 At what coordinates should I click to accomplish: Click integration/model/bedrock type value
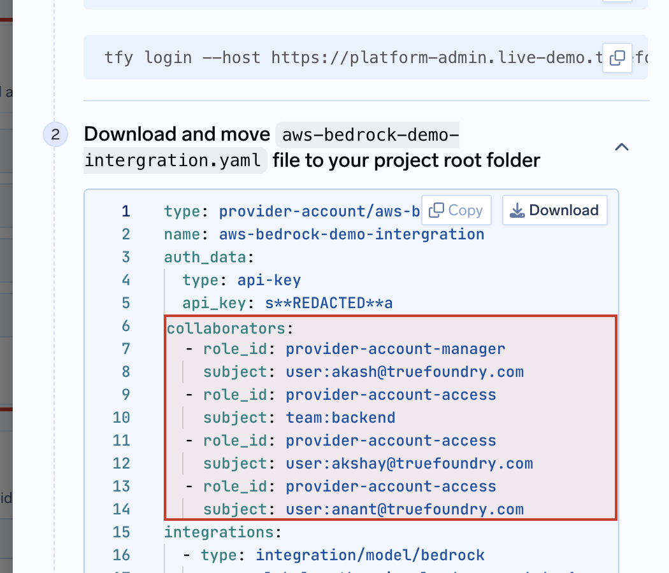370,555
